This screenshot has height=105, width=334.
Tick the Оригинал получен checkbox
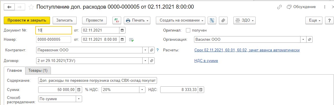[x=188, y=30]
